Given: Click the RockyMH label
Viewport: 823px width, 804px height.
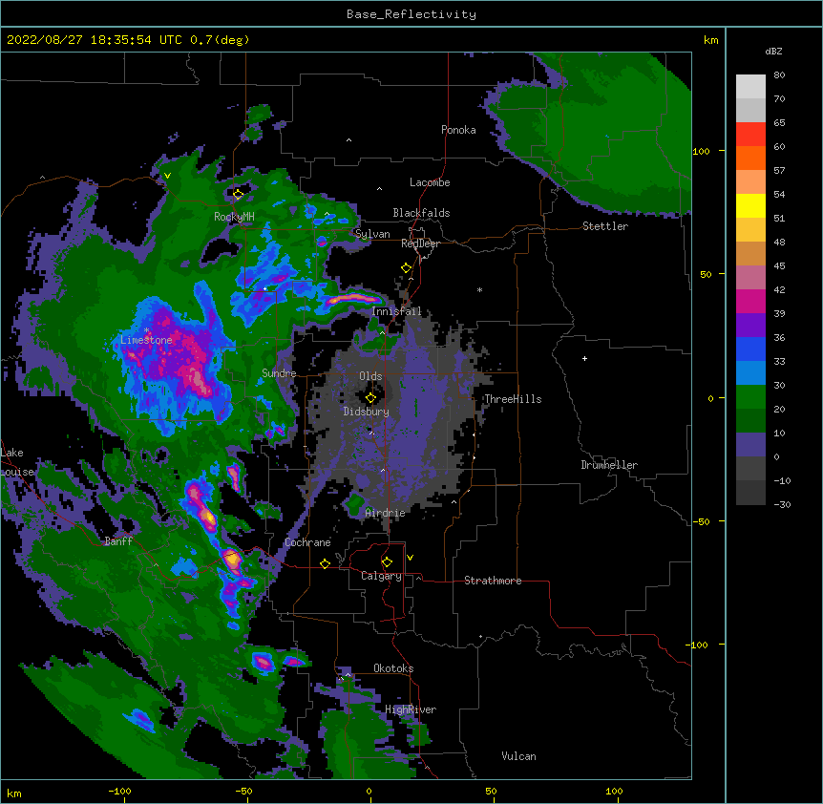Looking at the screenshot, I should coord(234,217).
